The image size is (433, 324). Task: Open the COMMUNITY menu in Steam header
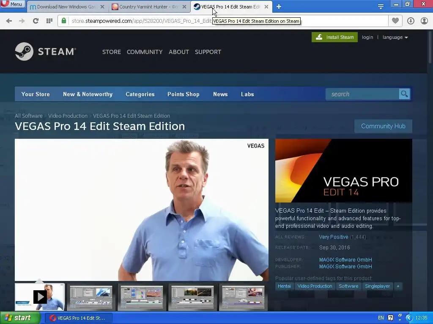pyautogui.click(x=145, y=52)
